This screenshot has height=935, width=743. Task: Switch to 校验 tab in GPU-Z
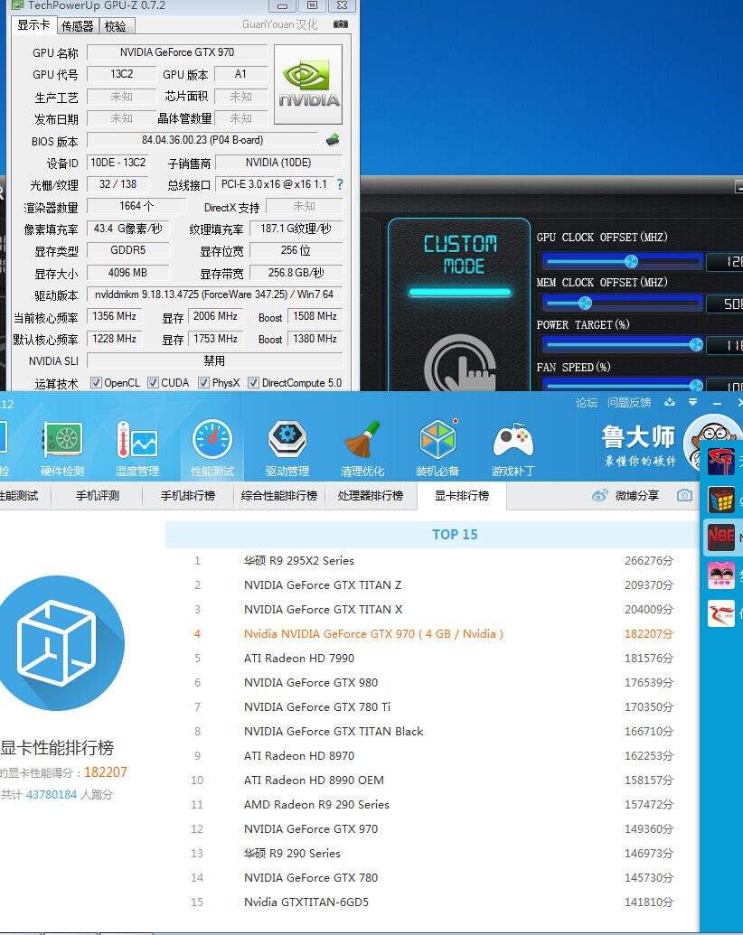[116, 26]
